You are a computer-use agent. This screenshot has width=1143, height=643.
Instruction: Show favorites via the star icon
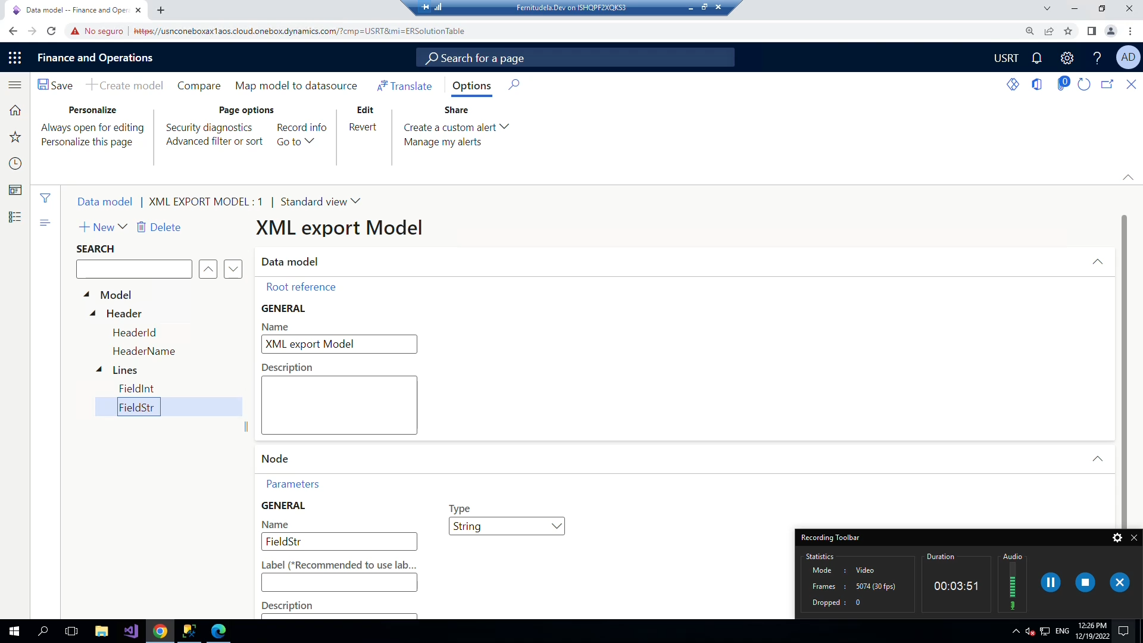pyautogui.click(x=15, y=137)
